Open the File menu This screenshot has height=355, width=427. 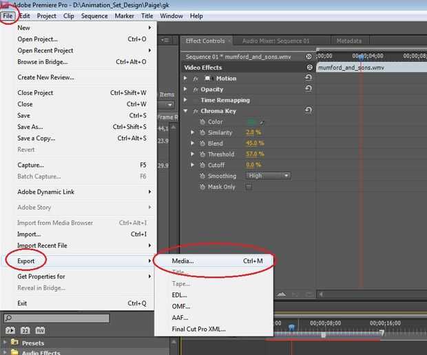coord(8,16)
